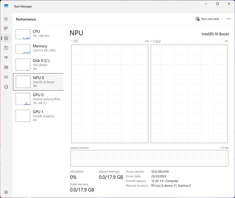Image resolution: width=235 pixels, height=198 pixels.
Task: Open the App history page icon
Action: pyautogui.click(x=6, y=48)
